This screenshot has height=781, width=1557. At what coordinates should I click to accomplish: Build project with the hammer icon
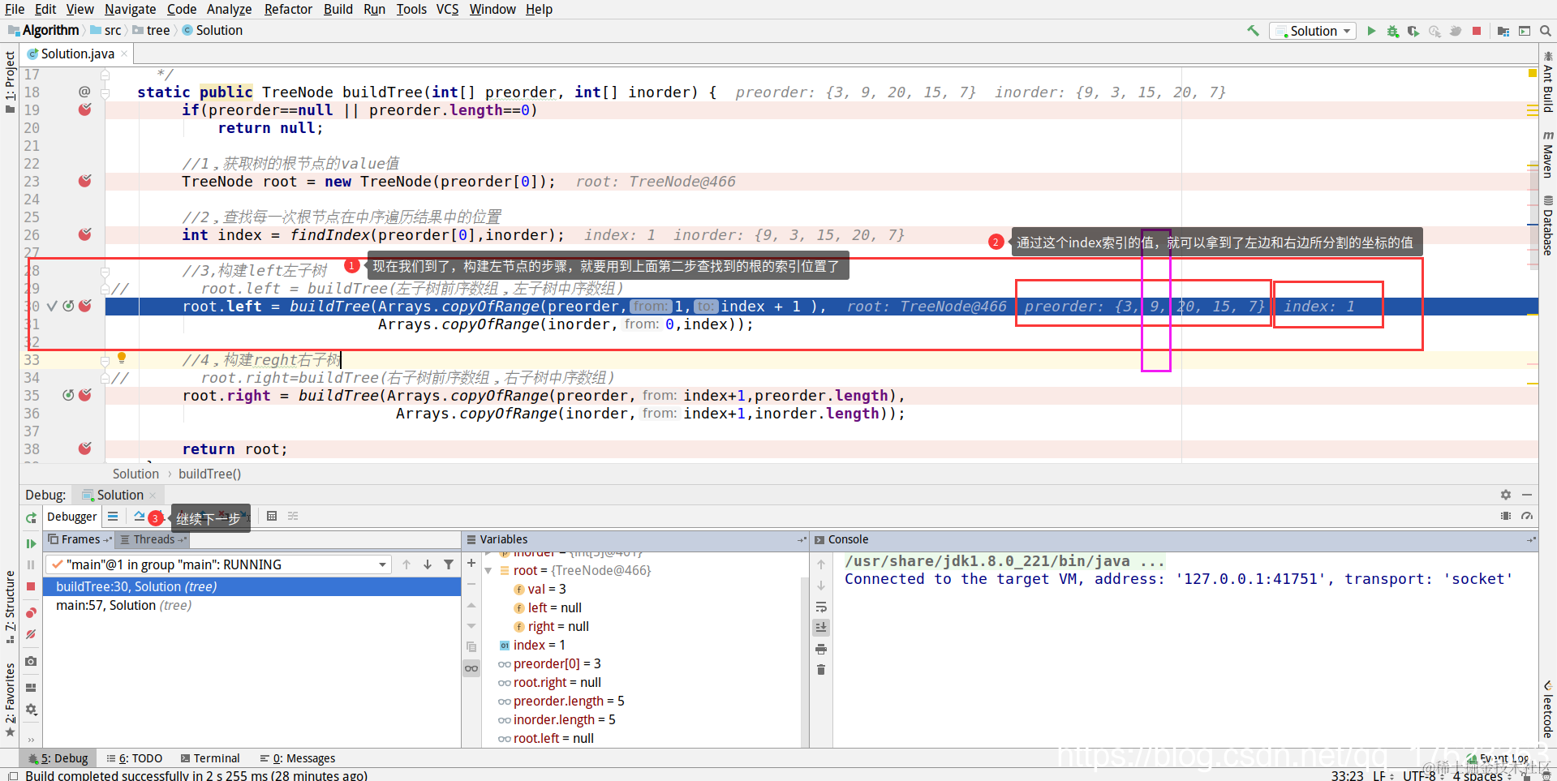coord(1253,31)
